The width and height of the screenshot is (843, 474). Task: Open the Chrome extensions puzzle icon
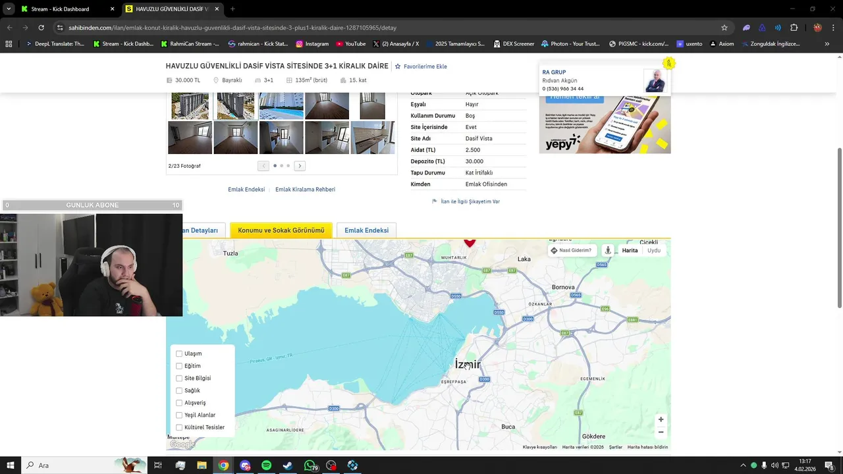794,28
